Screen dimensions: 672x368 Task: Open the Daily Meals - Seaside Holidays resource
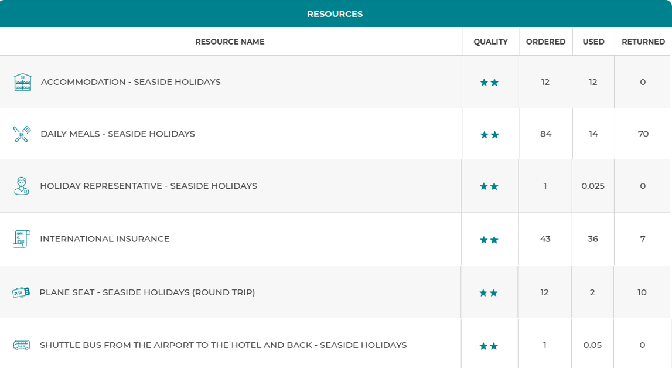118,134
